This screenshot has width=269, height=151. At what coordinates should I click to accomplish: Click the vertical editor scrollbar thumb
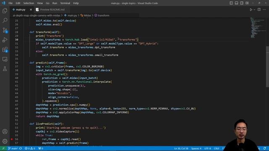tap(267, 66)
